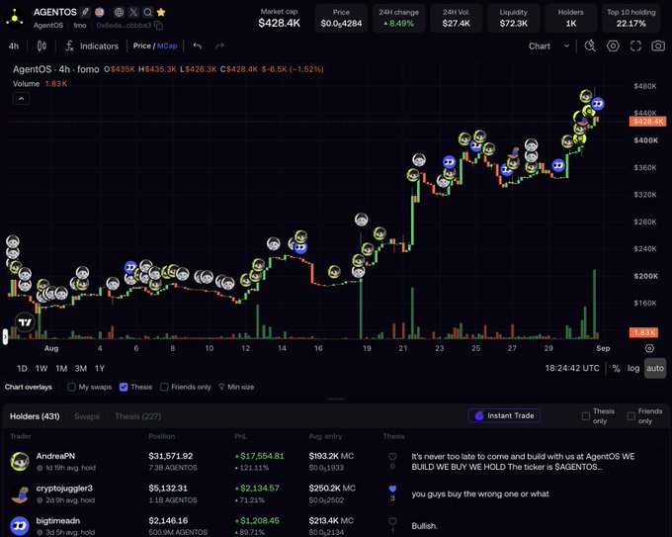Screen dimensions: 672x537
Task: Click the panel divider handle above Holders
Action: pos(336,399)
